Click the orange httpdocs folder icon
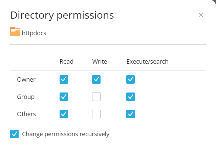The height and width of the screenshot is (165, 216). pyautogui.click(x=15, y=32)
